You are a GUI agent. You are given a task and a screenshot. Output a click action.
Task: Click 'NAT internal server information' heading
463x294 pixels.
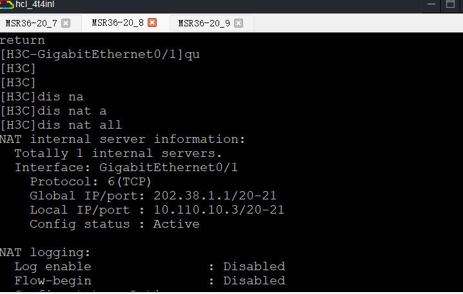[123, 139]
